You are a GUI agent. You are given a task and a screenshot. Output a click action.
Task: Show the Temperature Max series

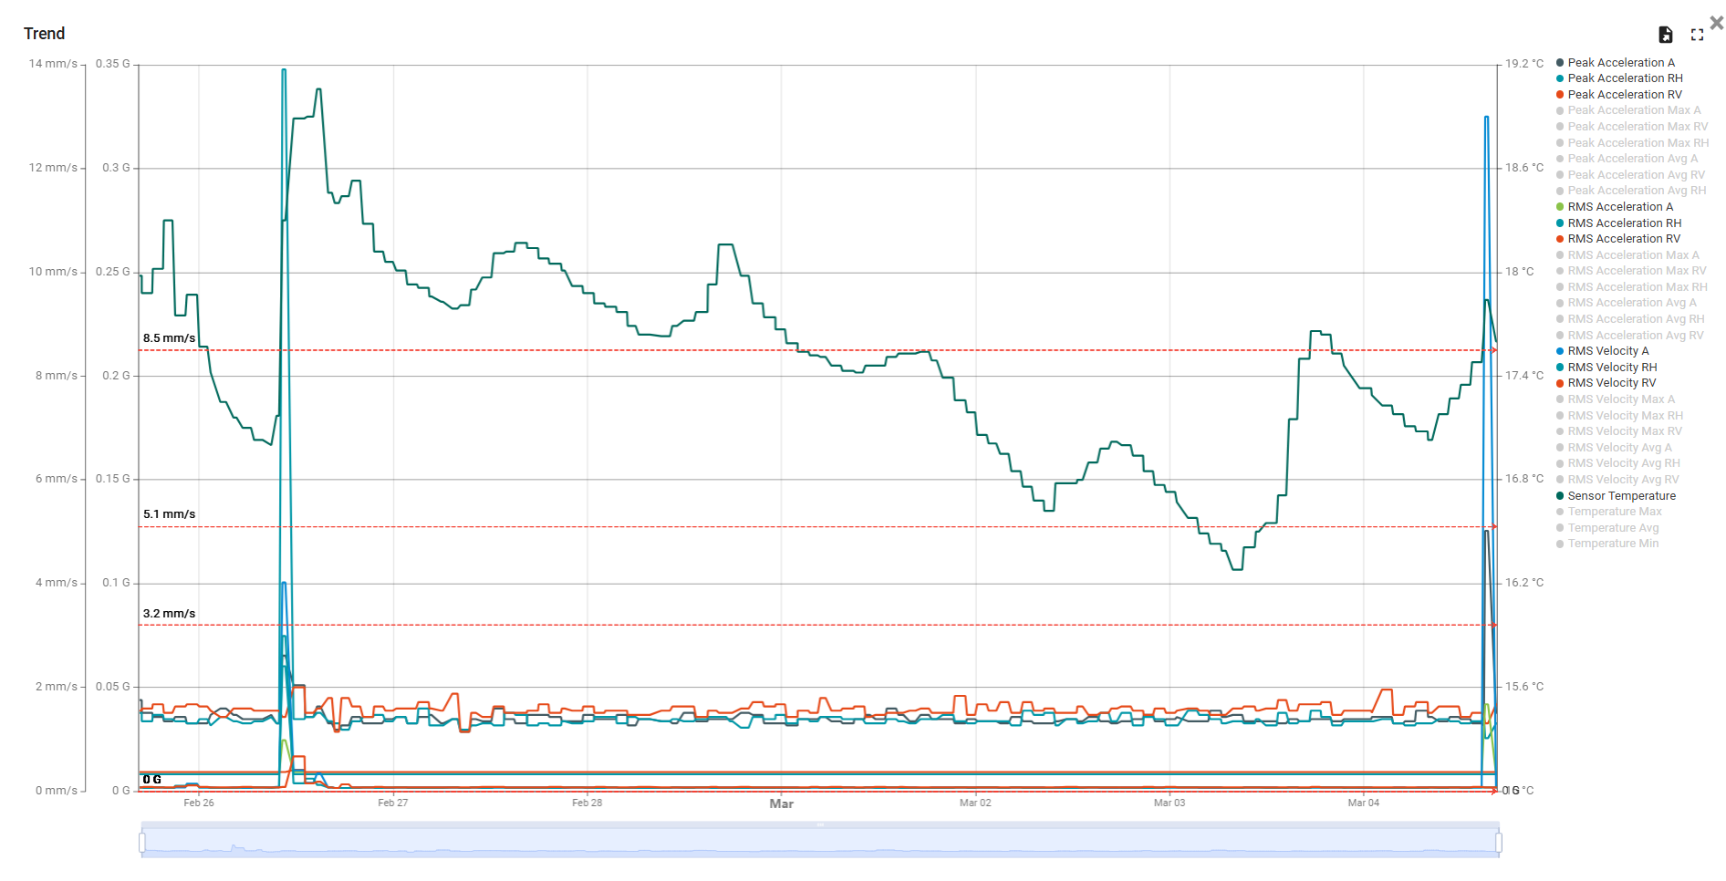[1614, 512]
